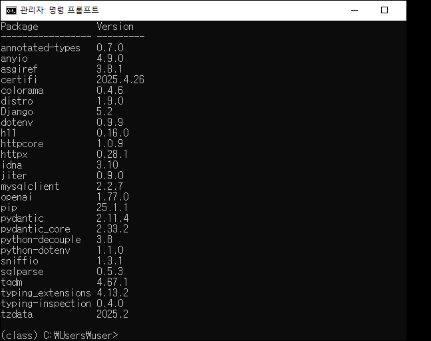The image size is (431, 341).
Task: Click the 'idna' package name
Action: [11, 165]
